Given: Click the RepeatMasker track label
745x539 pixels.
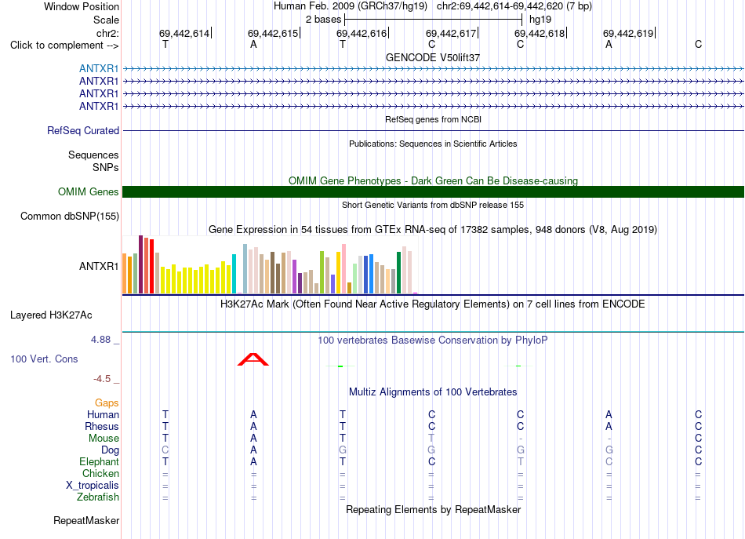Looking at the screenshot, I should pyautogui.click(x=86, y=520).
